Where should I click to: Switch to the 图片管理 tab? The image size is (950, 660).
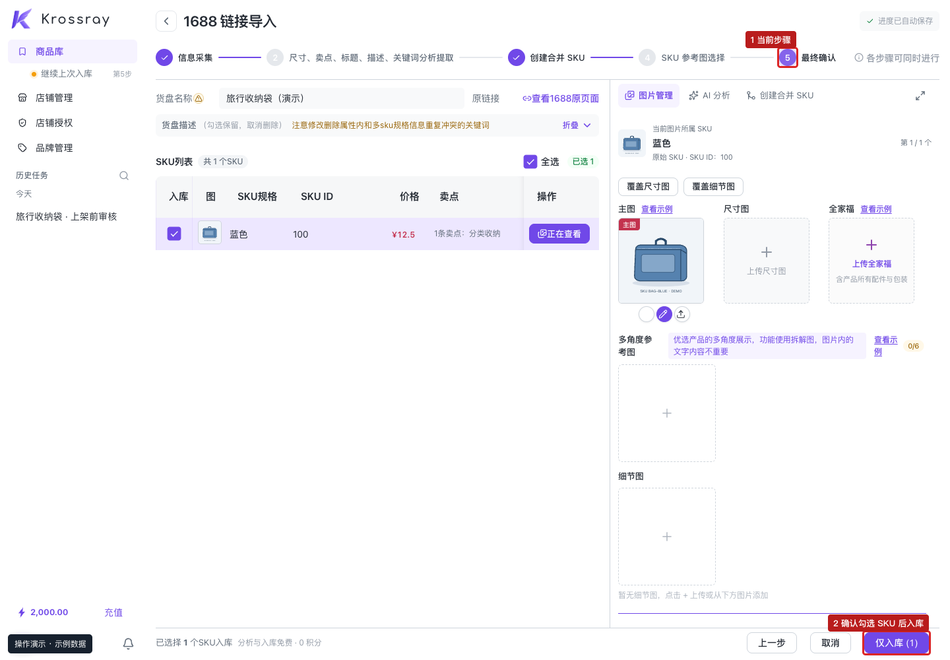click(649, 96)
